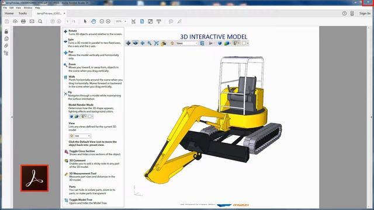374x210 pixels.
Task: Select the 3D Zoom tool in model toolbar
Action: (150, 43)
